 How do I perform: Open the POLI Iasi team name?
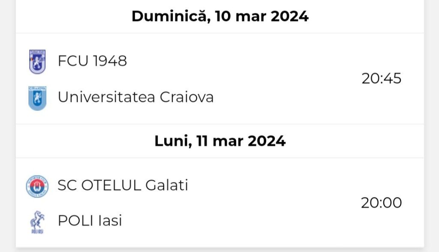(x=90, y=221)
